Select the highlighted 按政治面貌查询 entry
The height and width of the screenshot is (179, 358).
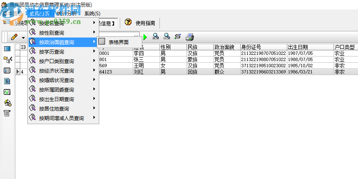pos(63,42)
